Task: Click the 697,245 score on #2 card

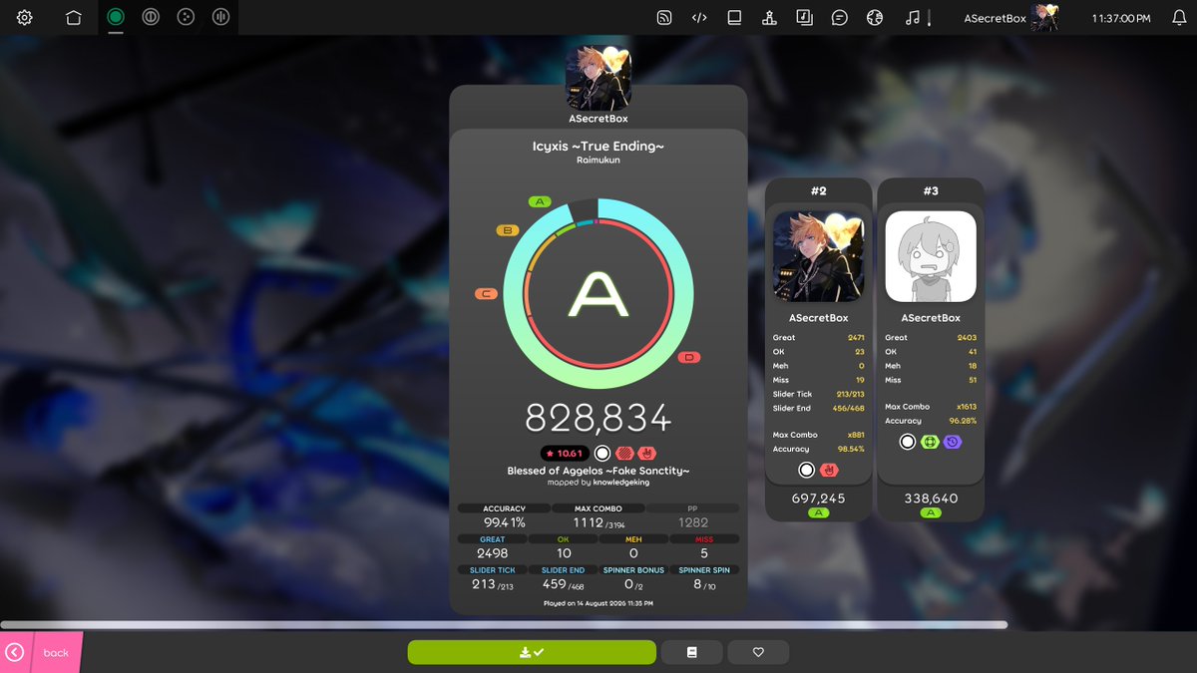Action: [818, 499]
